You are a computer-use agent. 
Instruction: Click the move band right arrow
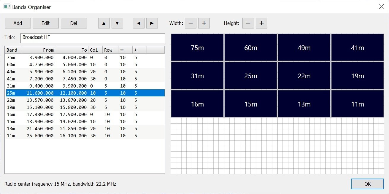click(x=152, y=23)
